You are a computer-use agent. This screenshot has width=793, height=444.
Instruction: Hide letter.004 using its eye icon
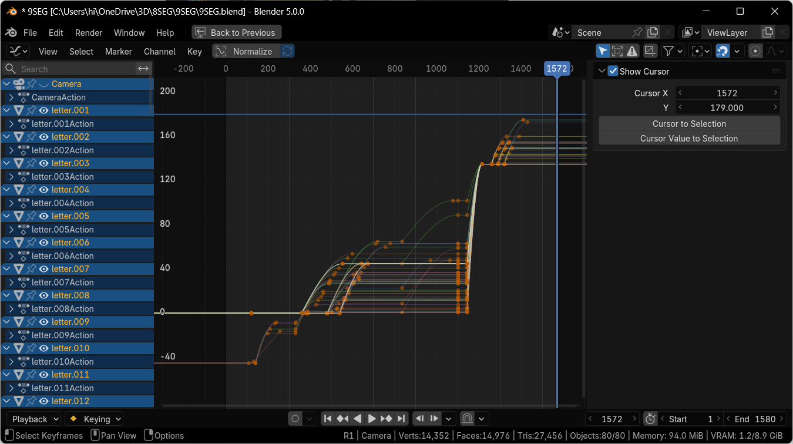tap(43, 190)
